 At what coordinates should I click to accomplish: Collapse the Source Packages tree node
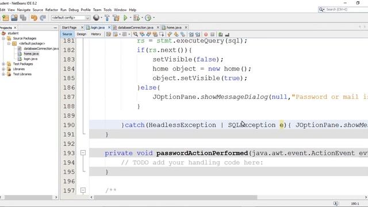click(x=3, y=39)
